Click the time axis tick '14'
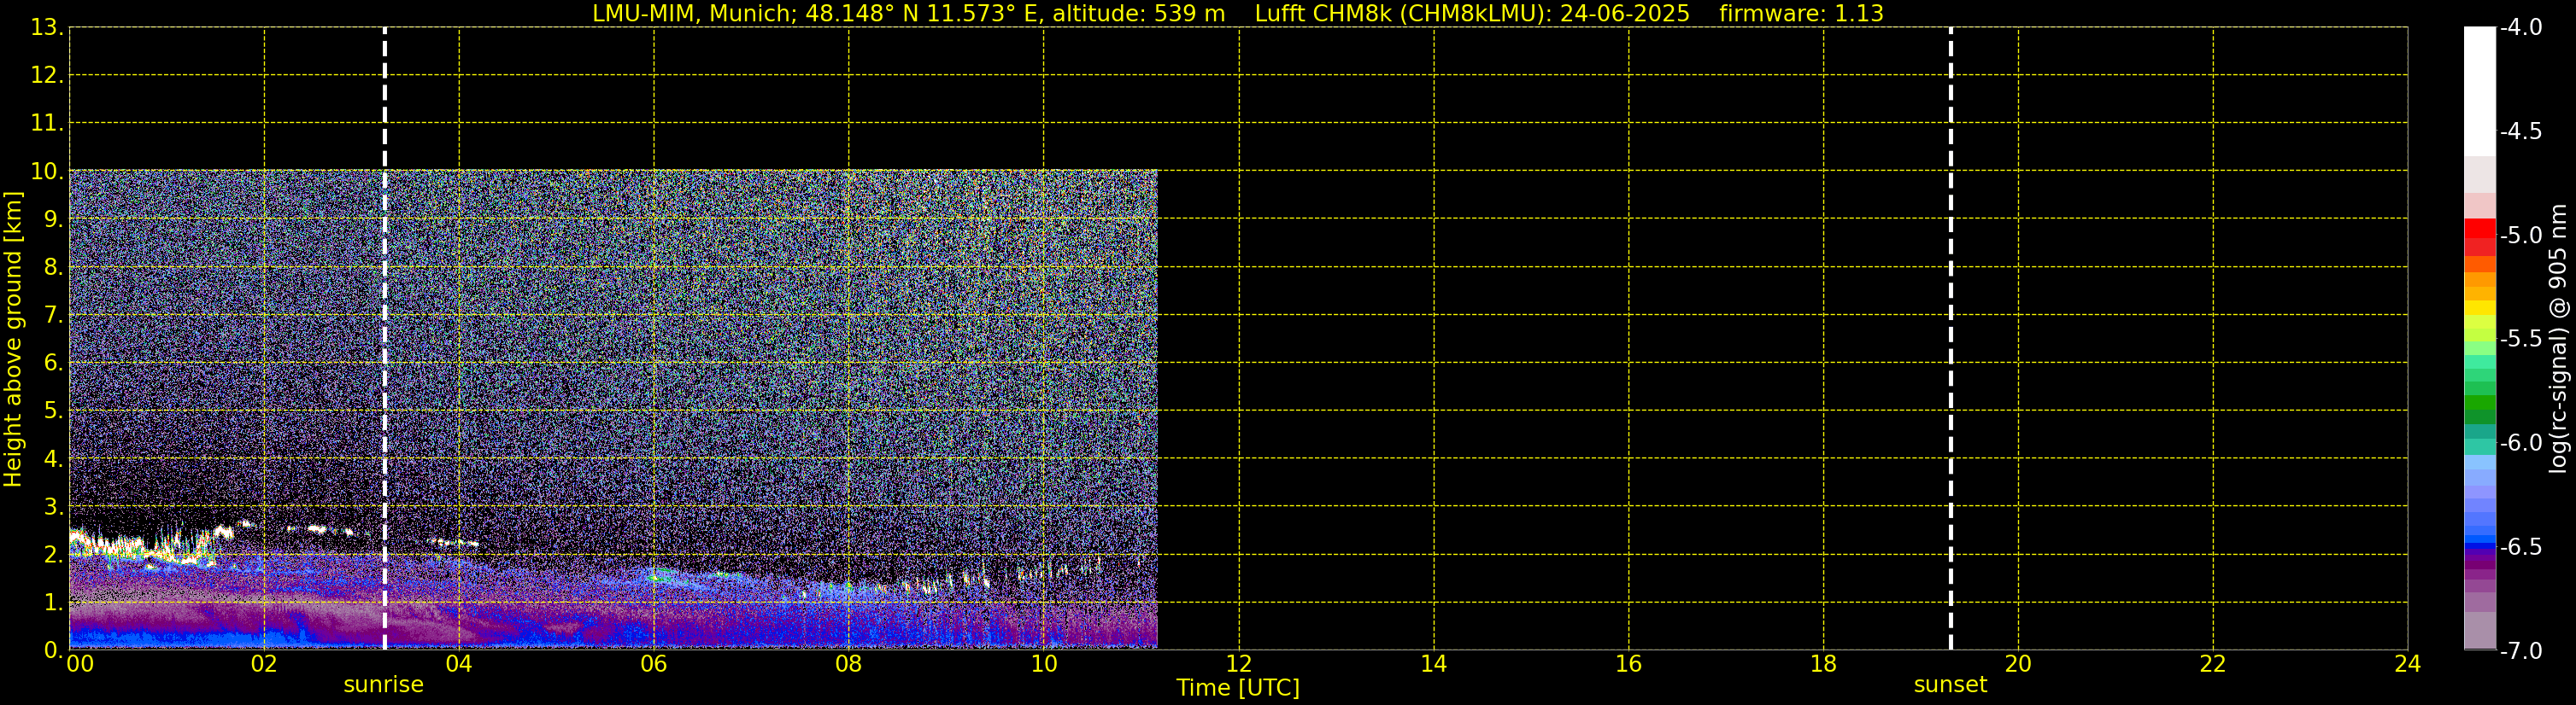Viewport: 2576px width, 705px height. click(x=1434, y=664)
